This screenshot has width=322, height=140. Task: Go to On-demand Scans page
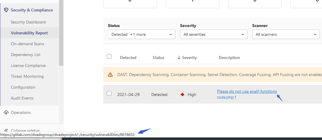pyautogui.click(x=27, y=44)
